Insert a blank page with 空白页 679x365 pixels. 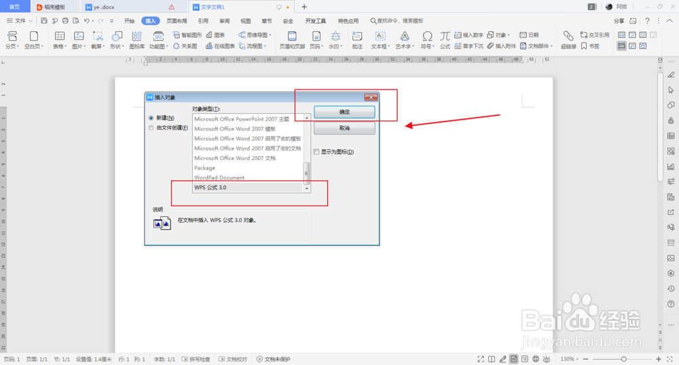point(34,40)
